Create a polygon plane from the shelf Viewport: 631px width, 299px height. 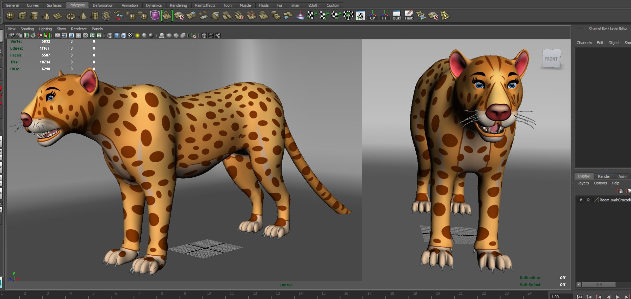click(58, 15)
